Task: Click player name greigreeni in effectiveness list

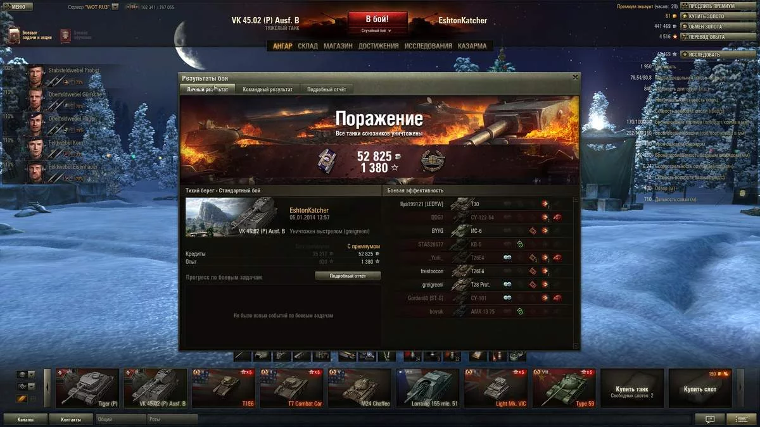Action: tap(433, 285)
